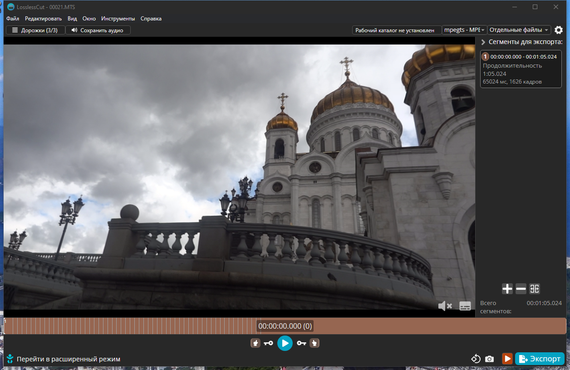Image resolution: width=570 pixels, height=370 pixels.
Task: Click the rotation preview icon
Action: [476, 359]
